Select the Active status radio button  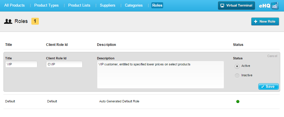coord(237,66)
